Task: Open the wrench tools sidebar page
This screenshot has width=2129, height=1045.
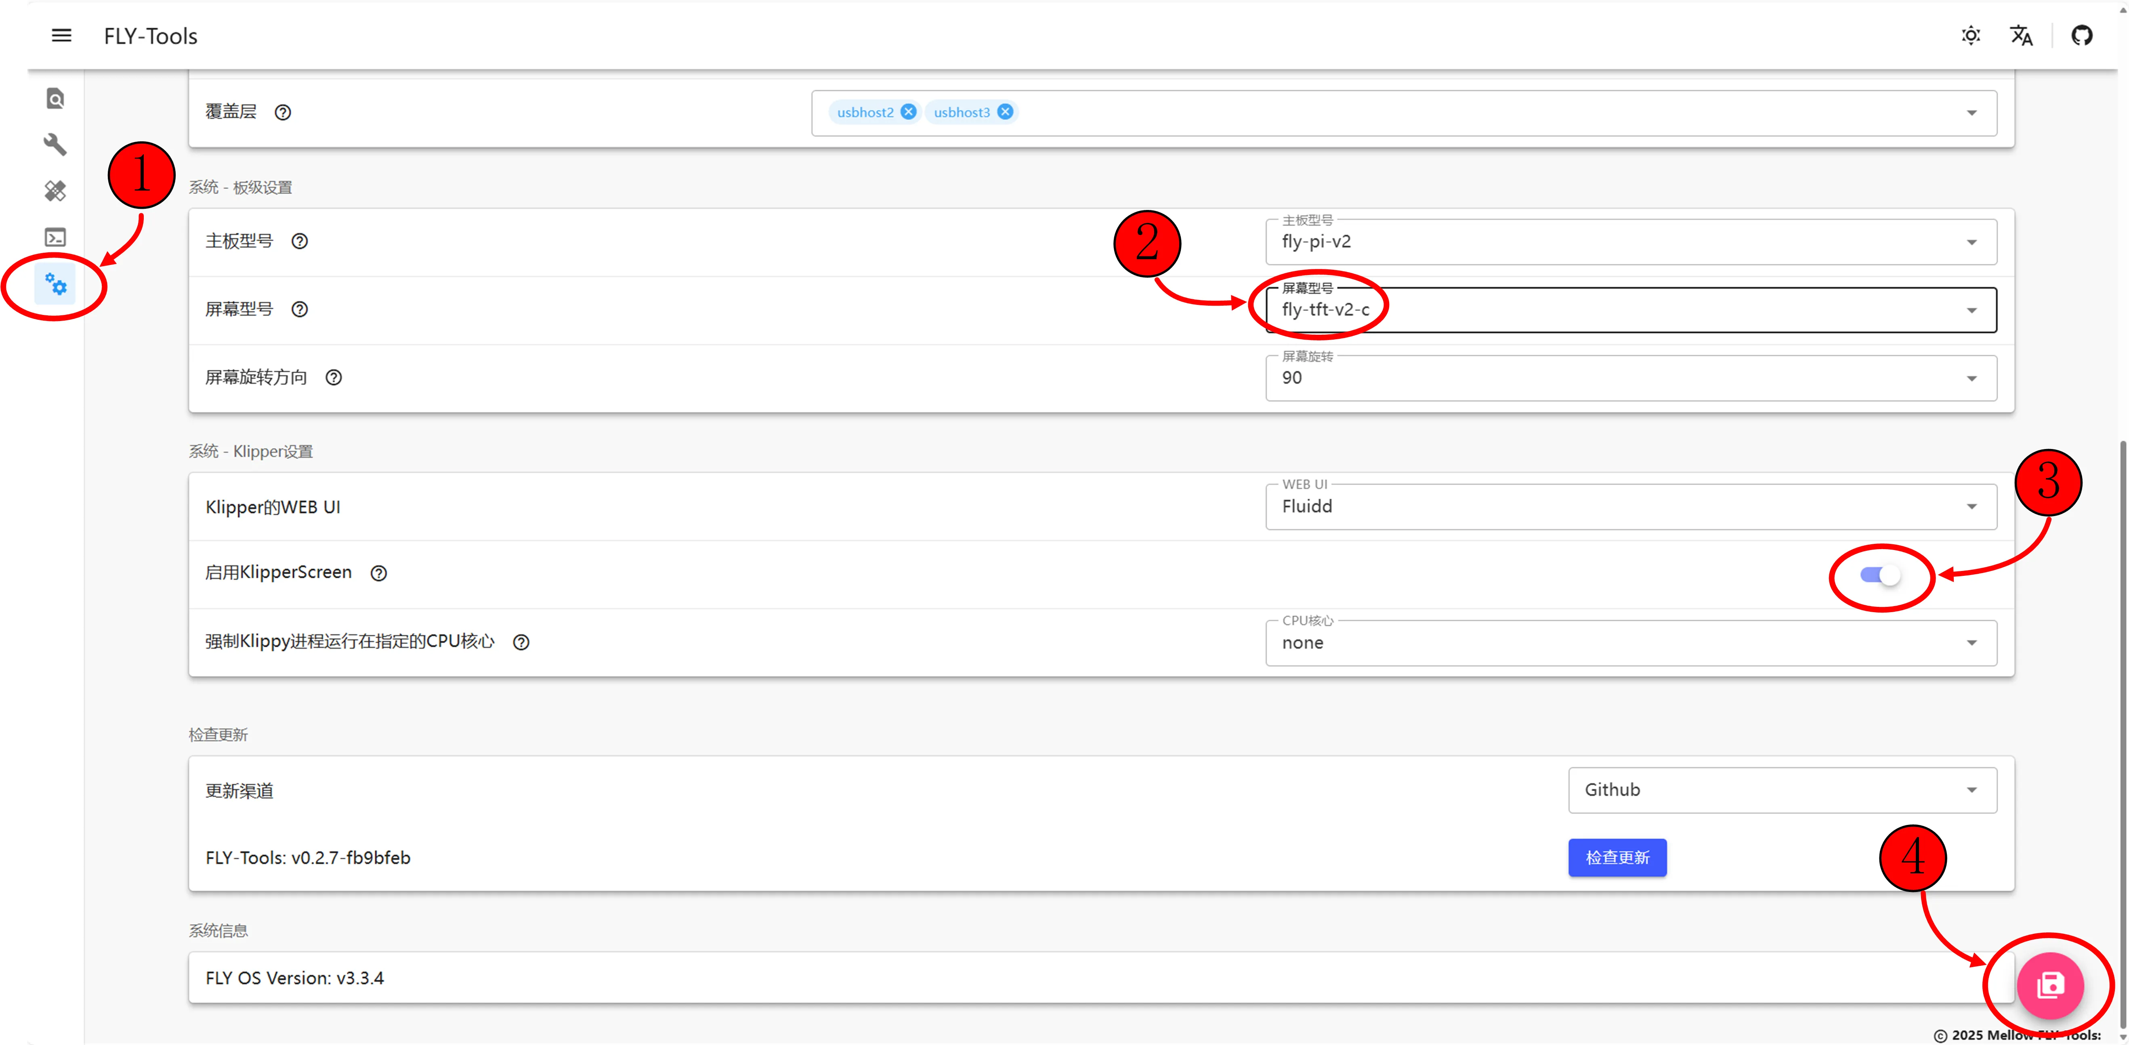Action: 55,145
